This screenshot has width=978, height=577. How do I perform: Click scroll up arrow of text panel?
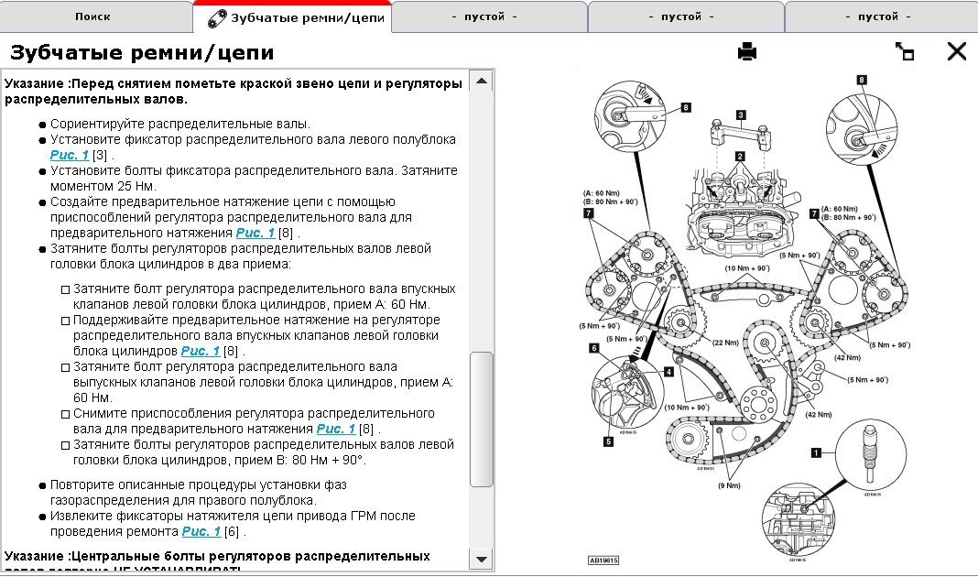pyautogui.click(x=482, y=82)
